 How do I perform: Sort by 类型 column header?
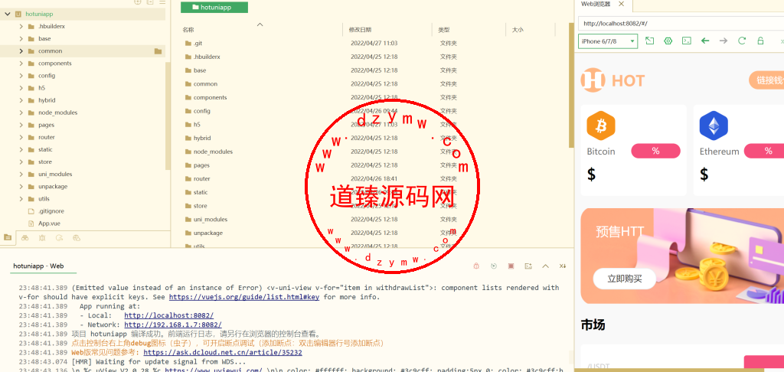(444, 30)
